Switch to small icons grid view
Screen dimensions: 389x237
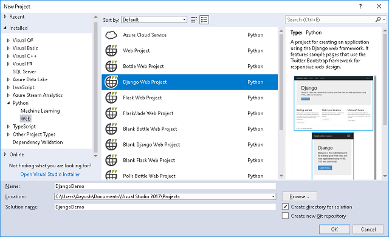click(194, 20)
